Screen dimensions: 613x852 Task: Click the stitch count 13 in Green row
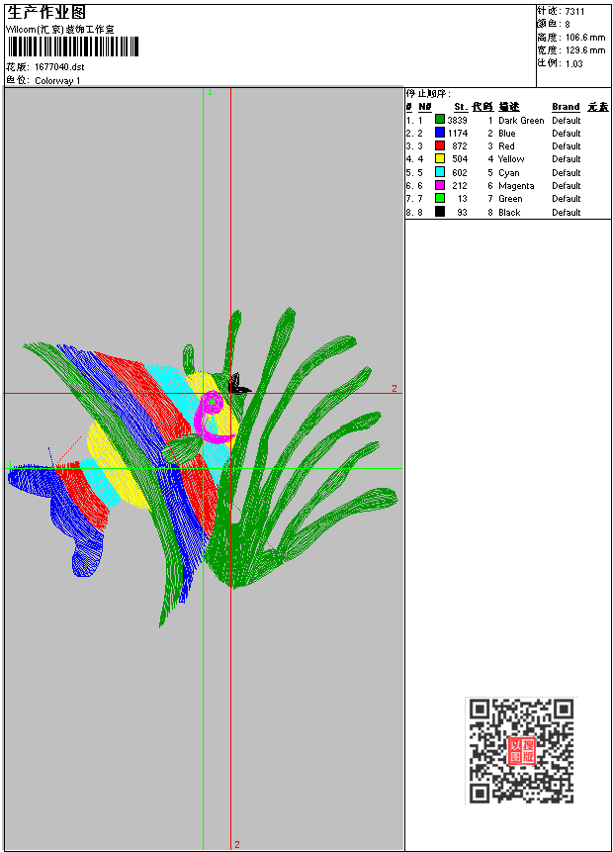click(462, 199)
